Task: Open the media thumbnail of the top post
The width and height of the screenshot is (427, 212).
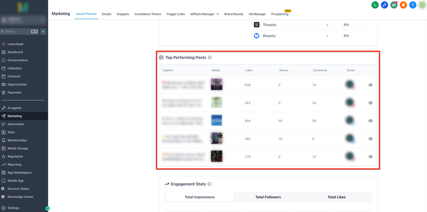Action: pyautogui.click(x=216, y=84)
